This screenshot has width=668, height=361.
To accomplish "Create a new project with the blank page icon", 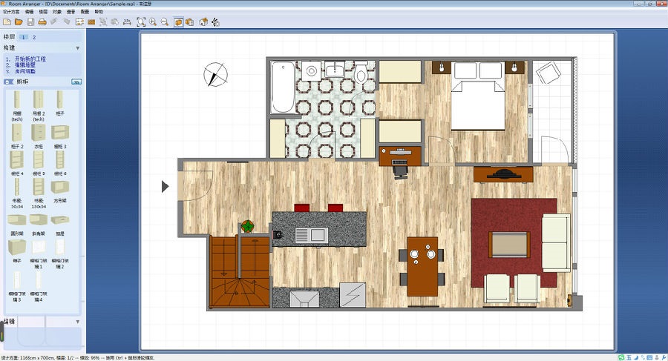I will pyautogui.click(x=7, y=21).
